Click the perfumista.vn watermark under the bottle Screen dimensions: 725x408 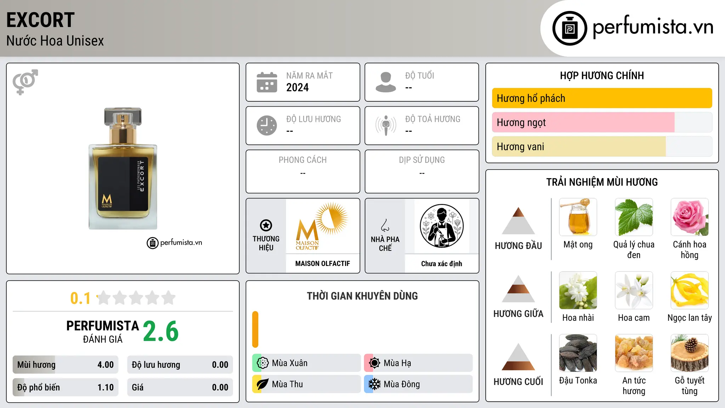(x=175, y=243)
